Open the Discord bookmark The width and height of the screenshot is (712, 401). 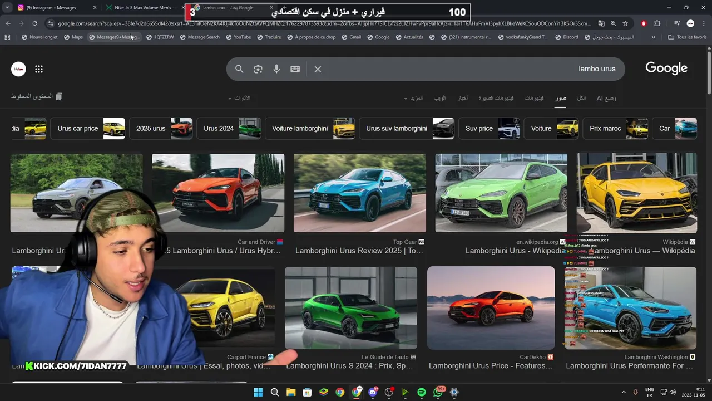click(566, 37)
